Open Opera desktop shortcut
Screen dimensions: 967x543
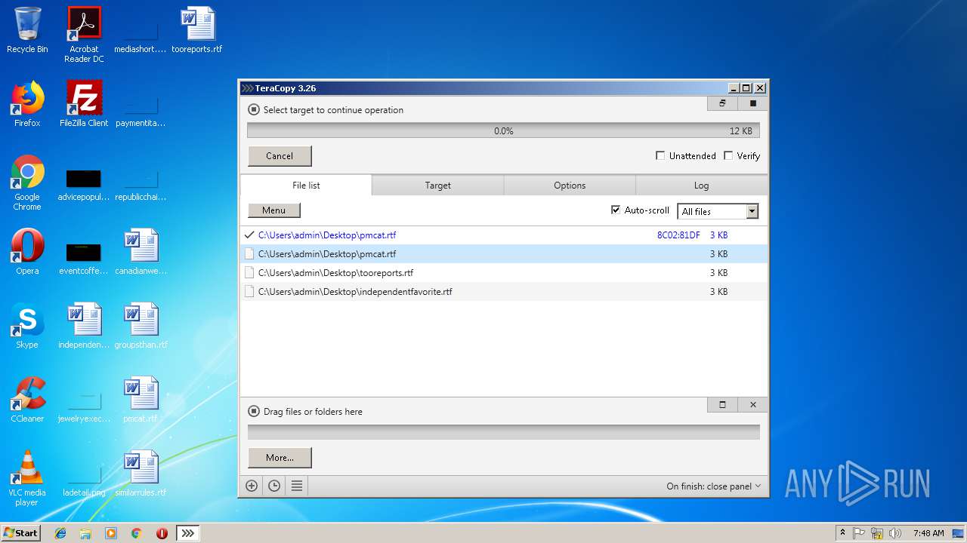(x=27, y=252)
